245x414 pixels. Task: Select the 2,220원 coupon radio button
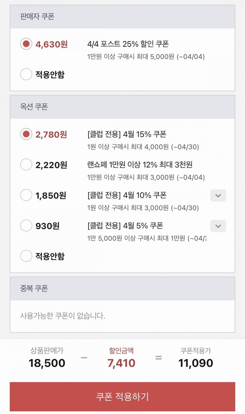(26, 165)
